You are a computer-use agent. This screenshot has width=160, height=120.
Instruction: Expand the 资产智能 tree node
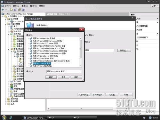[9, 81]
